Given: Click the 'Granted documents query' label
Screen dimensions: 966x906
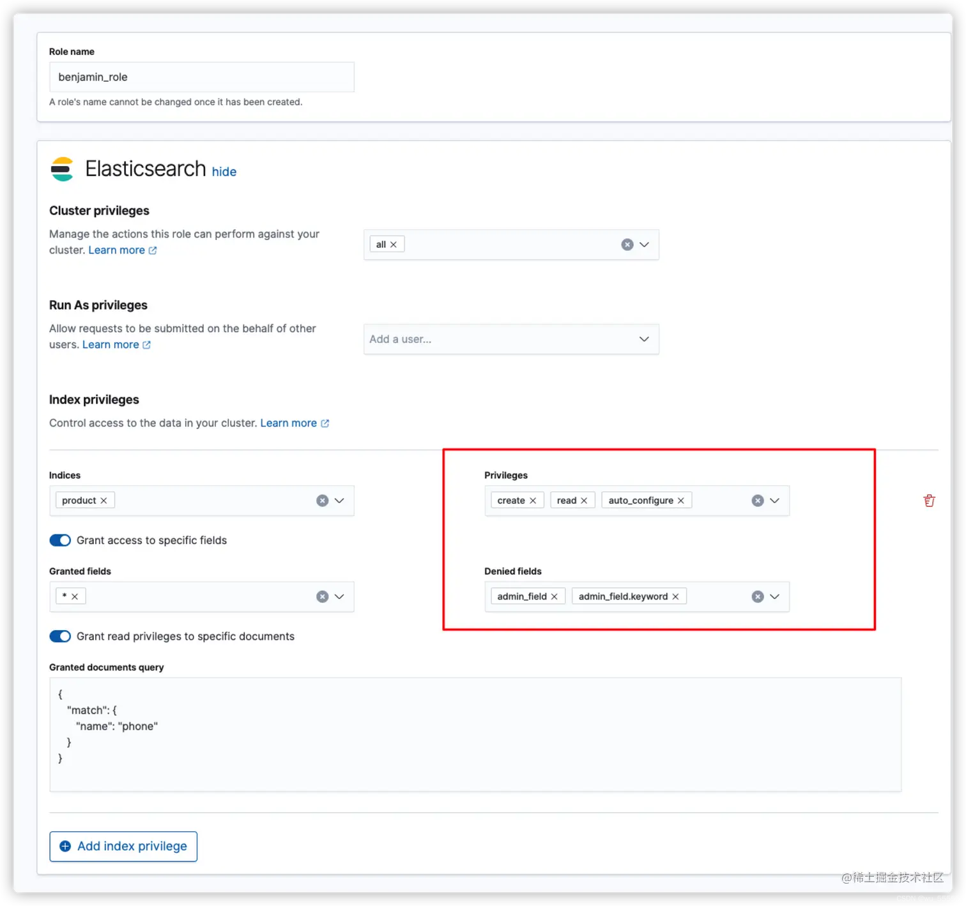Looking at the screenshot, I should (107, 667).
